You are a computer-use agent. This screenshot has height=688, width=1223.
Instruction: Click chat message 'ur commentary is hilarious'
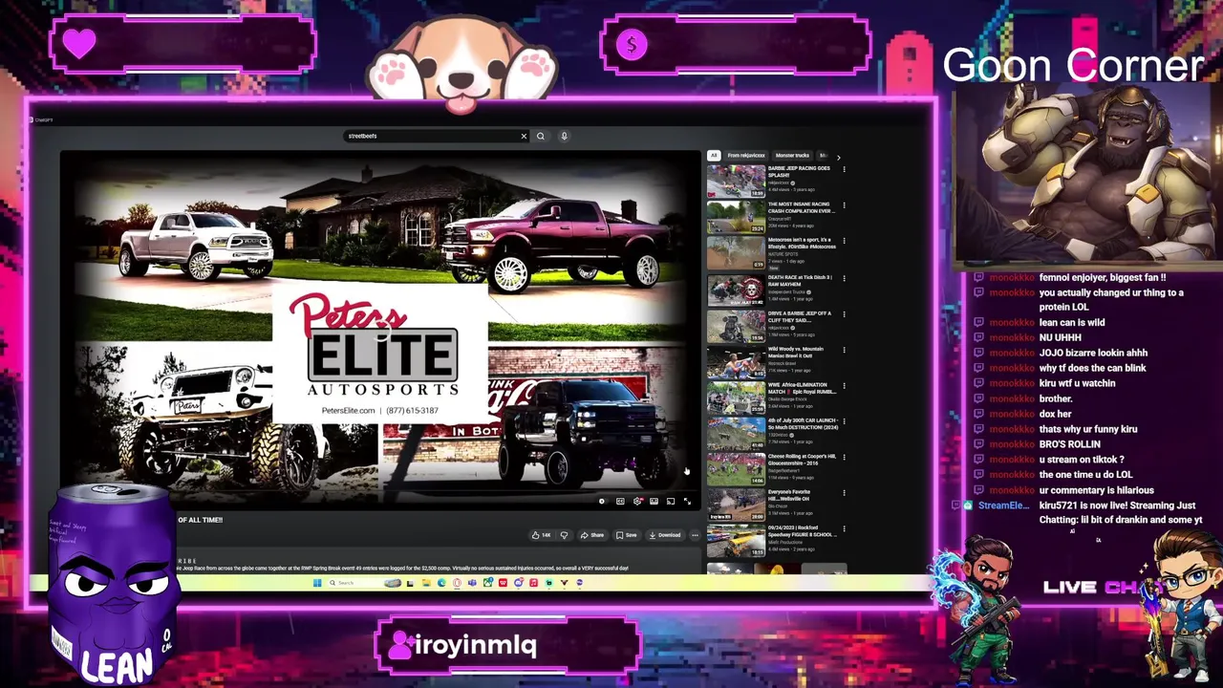(x=1097, y=490)
